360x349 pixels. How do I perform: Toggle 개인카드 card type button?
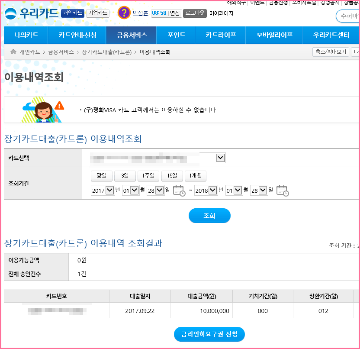(73, 13)
